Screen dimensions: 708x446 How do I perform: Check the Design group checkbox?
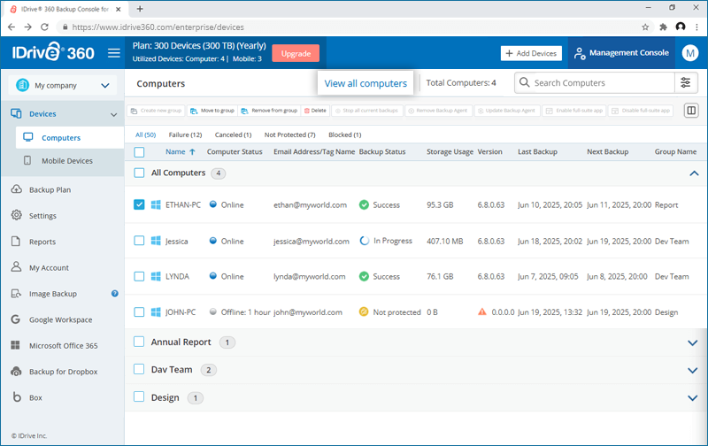[x=139, y=396]
